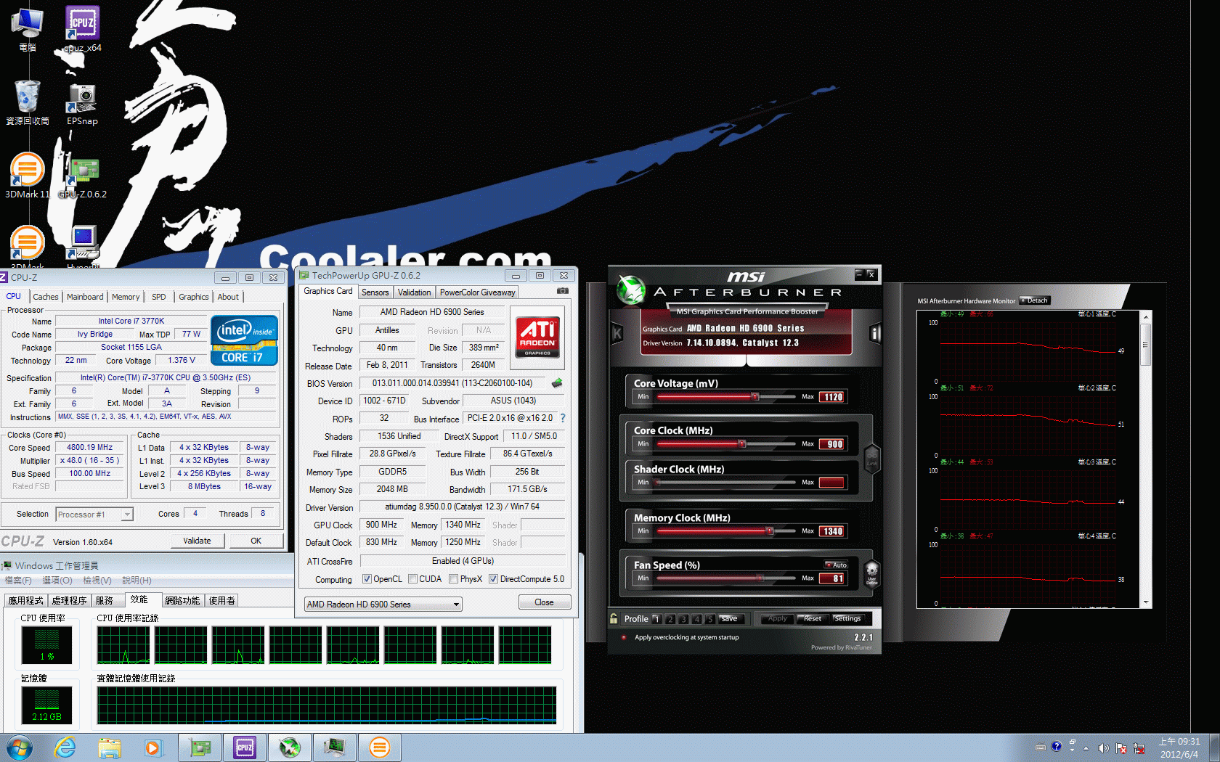This screenshot has width=1220, height=762.
Task: Toggle OpenCL checkbox in GPU-Z
Action: pyautogui.click(x=367, y=579)
